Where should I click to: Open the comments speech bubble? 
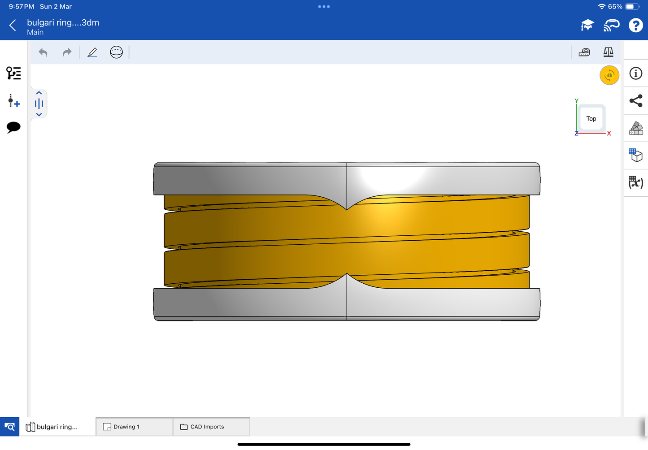click(13, 127)
